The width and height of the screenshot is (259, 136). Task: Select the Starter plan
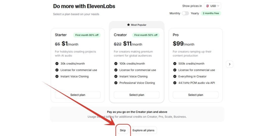78,95
